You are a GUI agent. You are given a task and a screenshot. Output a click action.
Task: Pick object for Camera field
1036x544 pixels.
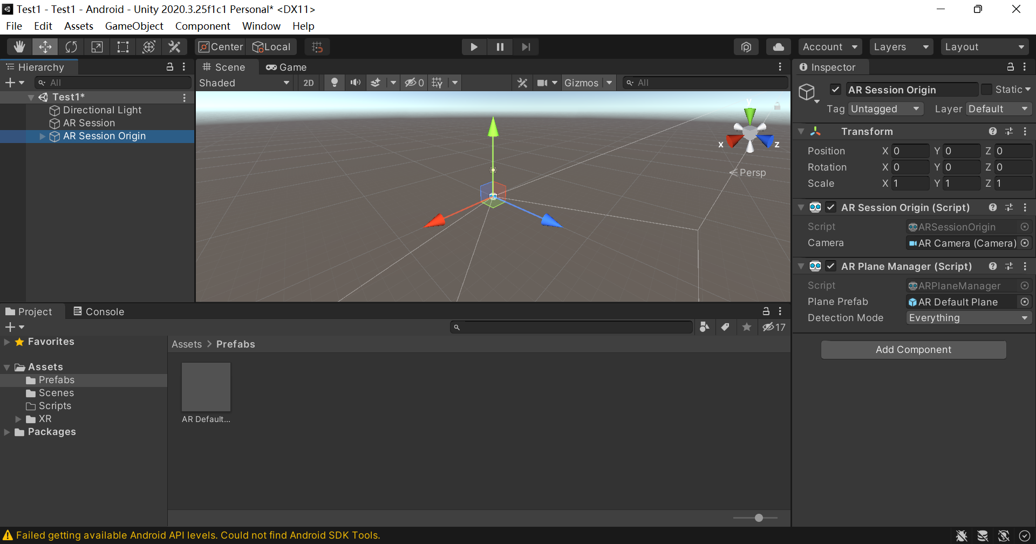[x=1025, y=243]
